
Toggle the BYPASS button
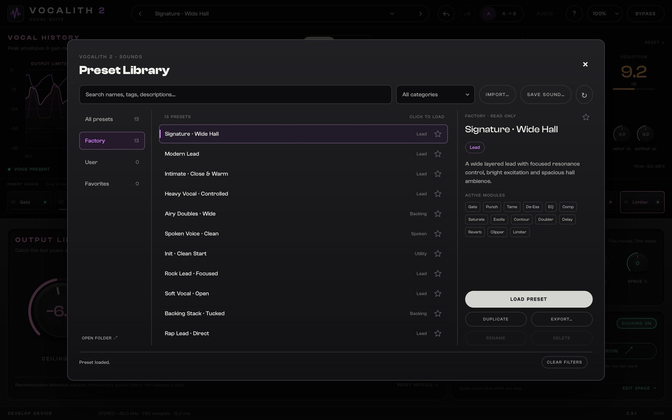[645, 14]
